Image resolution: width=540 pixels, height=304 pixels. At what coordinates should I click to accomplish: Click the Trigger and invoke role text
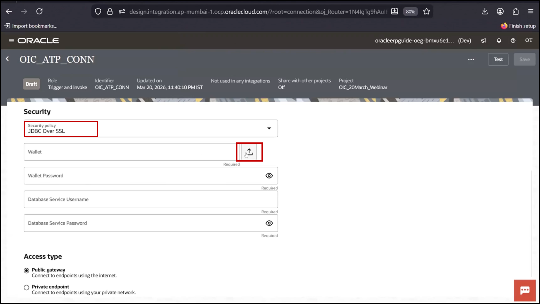(x=67, y=88)
